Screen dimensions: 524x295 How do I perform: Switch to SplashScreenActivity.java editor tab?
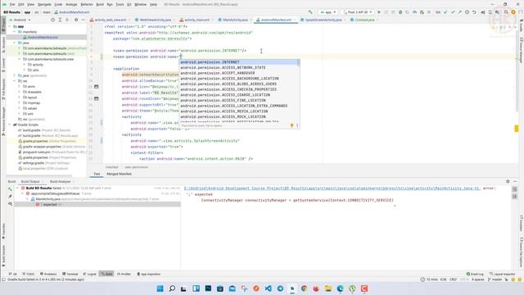point(323,20)
